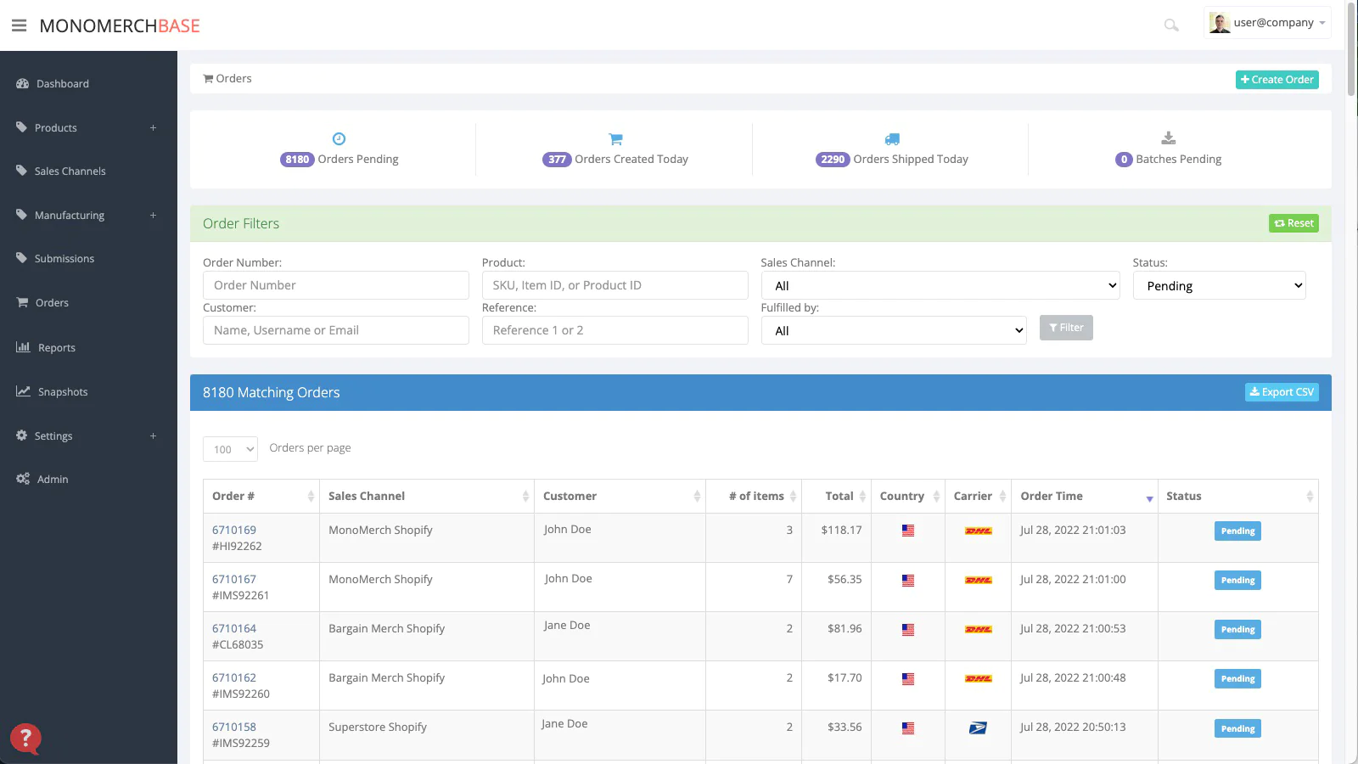Image resolution: width=1358 pixels, height=764 pixels.
Task: Toggle the hamburger sidebar menu icon
Action: coord(19,25)
